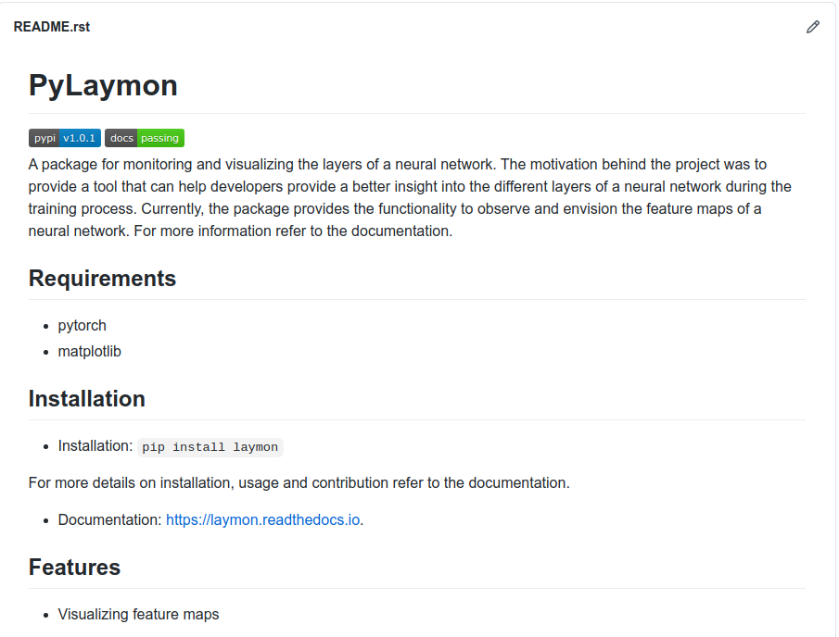Viewport: 839px width, 637px height.
Task: Click the "Installation:" bullet label
Action: [95, 446]
